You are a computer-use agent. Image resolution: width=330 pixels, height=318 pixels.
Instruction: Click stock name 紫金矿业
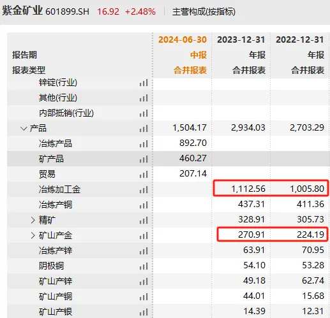point(22,11)
